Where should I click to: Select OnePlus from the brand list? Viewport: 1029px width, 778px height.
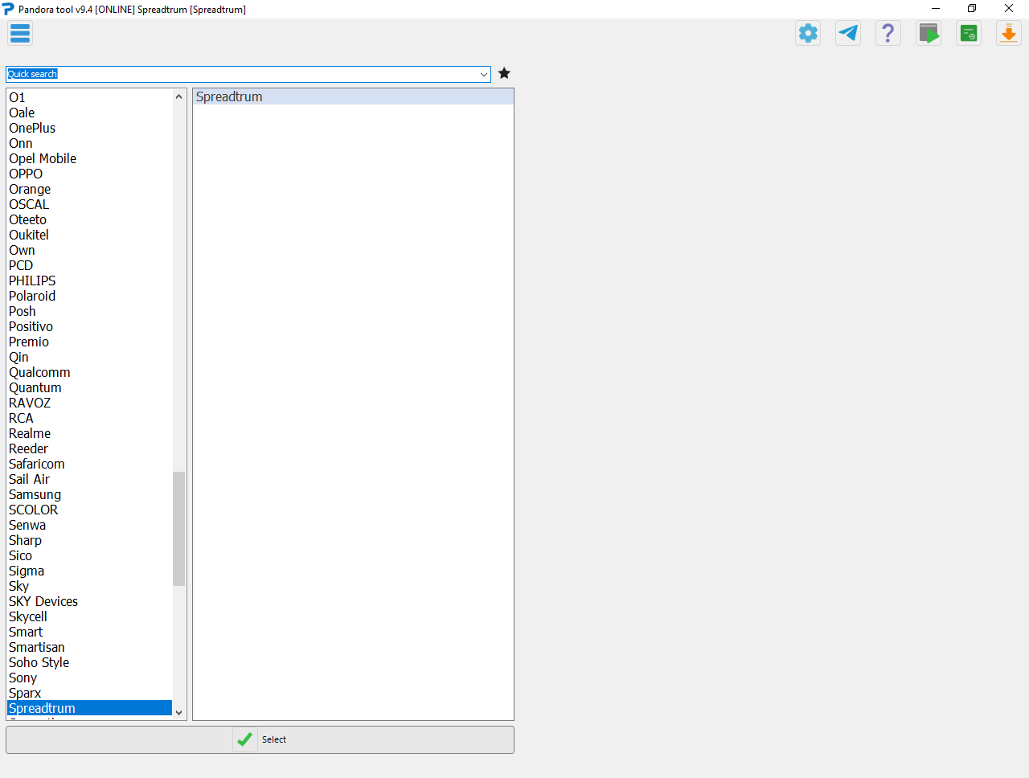point(31,128)
